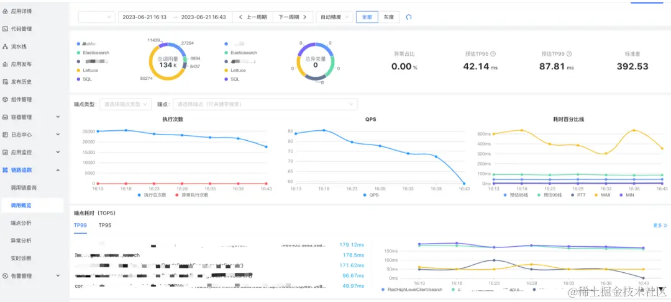Click the left arrow of 上一周期
Viewport: 671px width, 302px height.
240,17
